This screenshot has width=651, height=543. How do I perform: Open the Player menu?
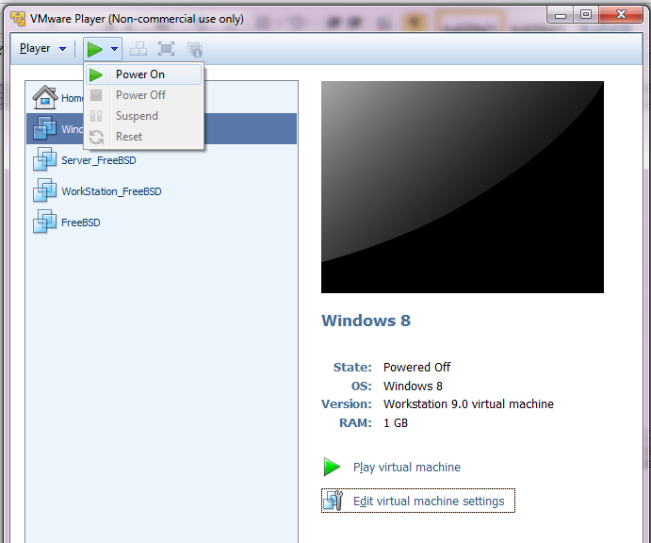42,49
